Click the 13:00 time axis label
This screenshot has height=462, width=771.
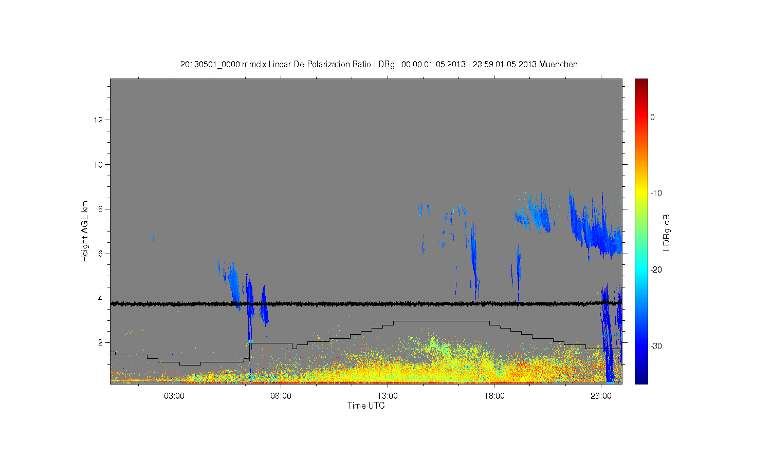[x=388, y=396]
